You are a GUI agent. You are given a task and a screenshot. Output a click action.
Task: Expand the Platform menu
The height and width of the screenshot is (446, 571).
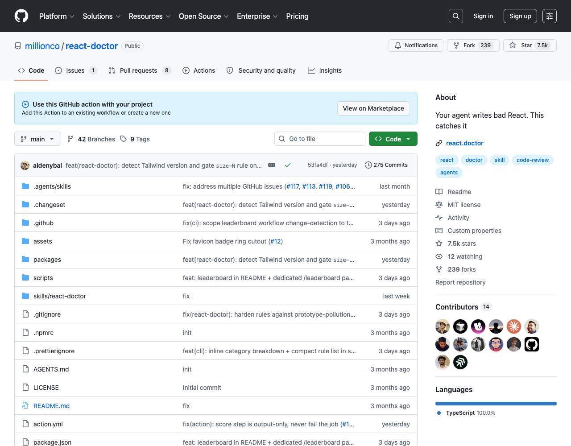(57, 16)
